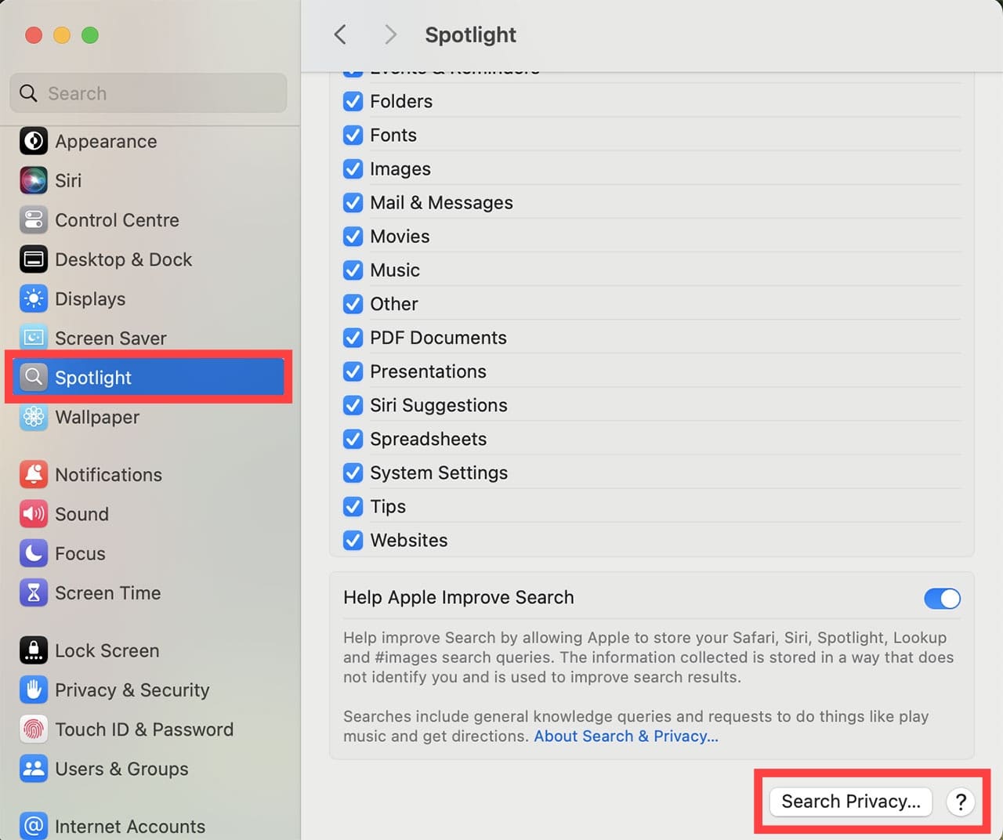Uncheck the Other checkbox

(x=353, y=303)
